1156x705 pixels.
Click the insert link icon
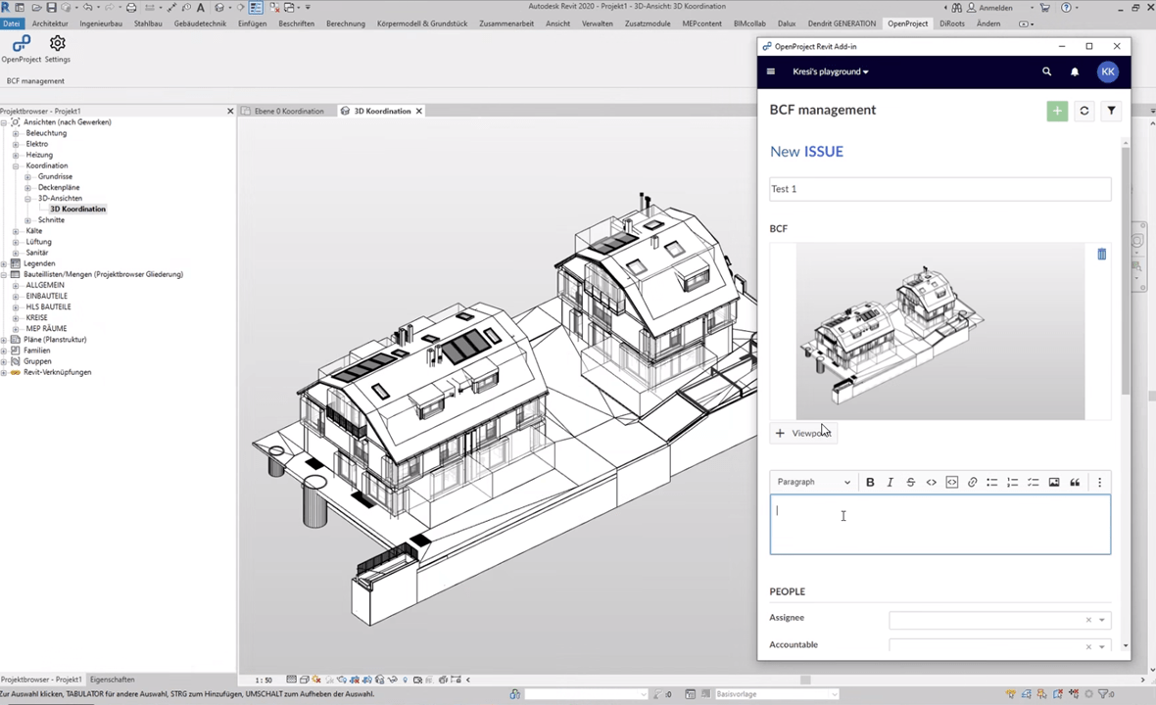click(x=972, y=482)
